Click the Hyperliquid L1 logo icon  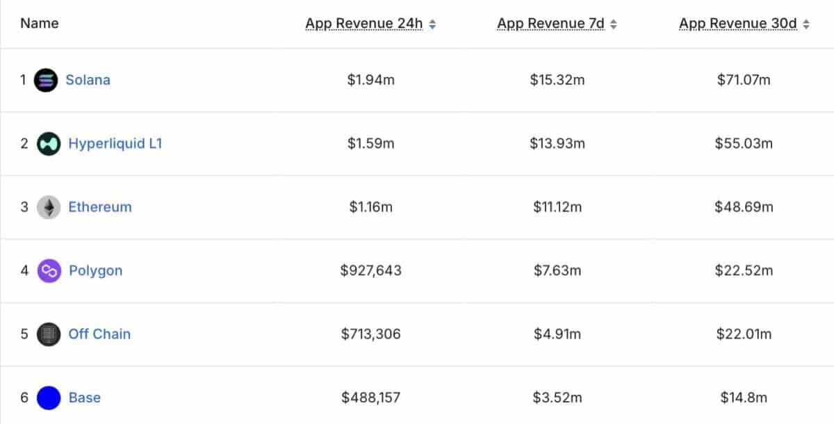49,144
